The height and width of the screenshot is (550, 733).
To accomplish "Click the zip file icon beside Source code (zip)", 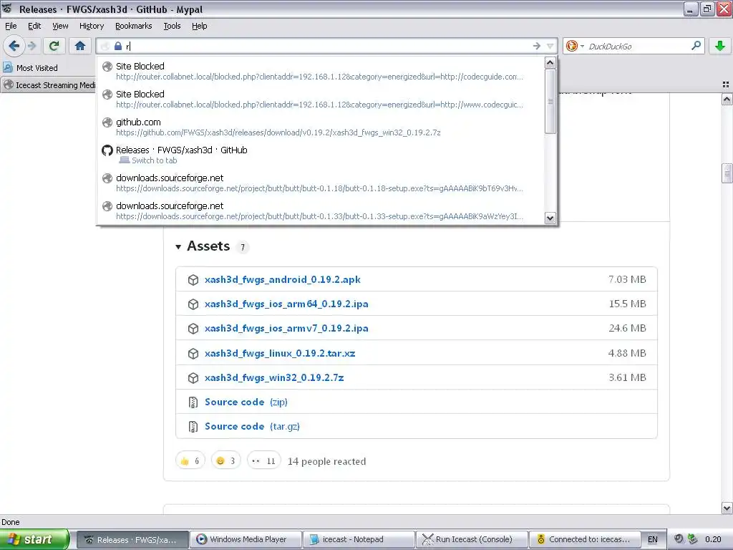I will pyautogui.click(x=193, y=402).
